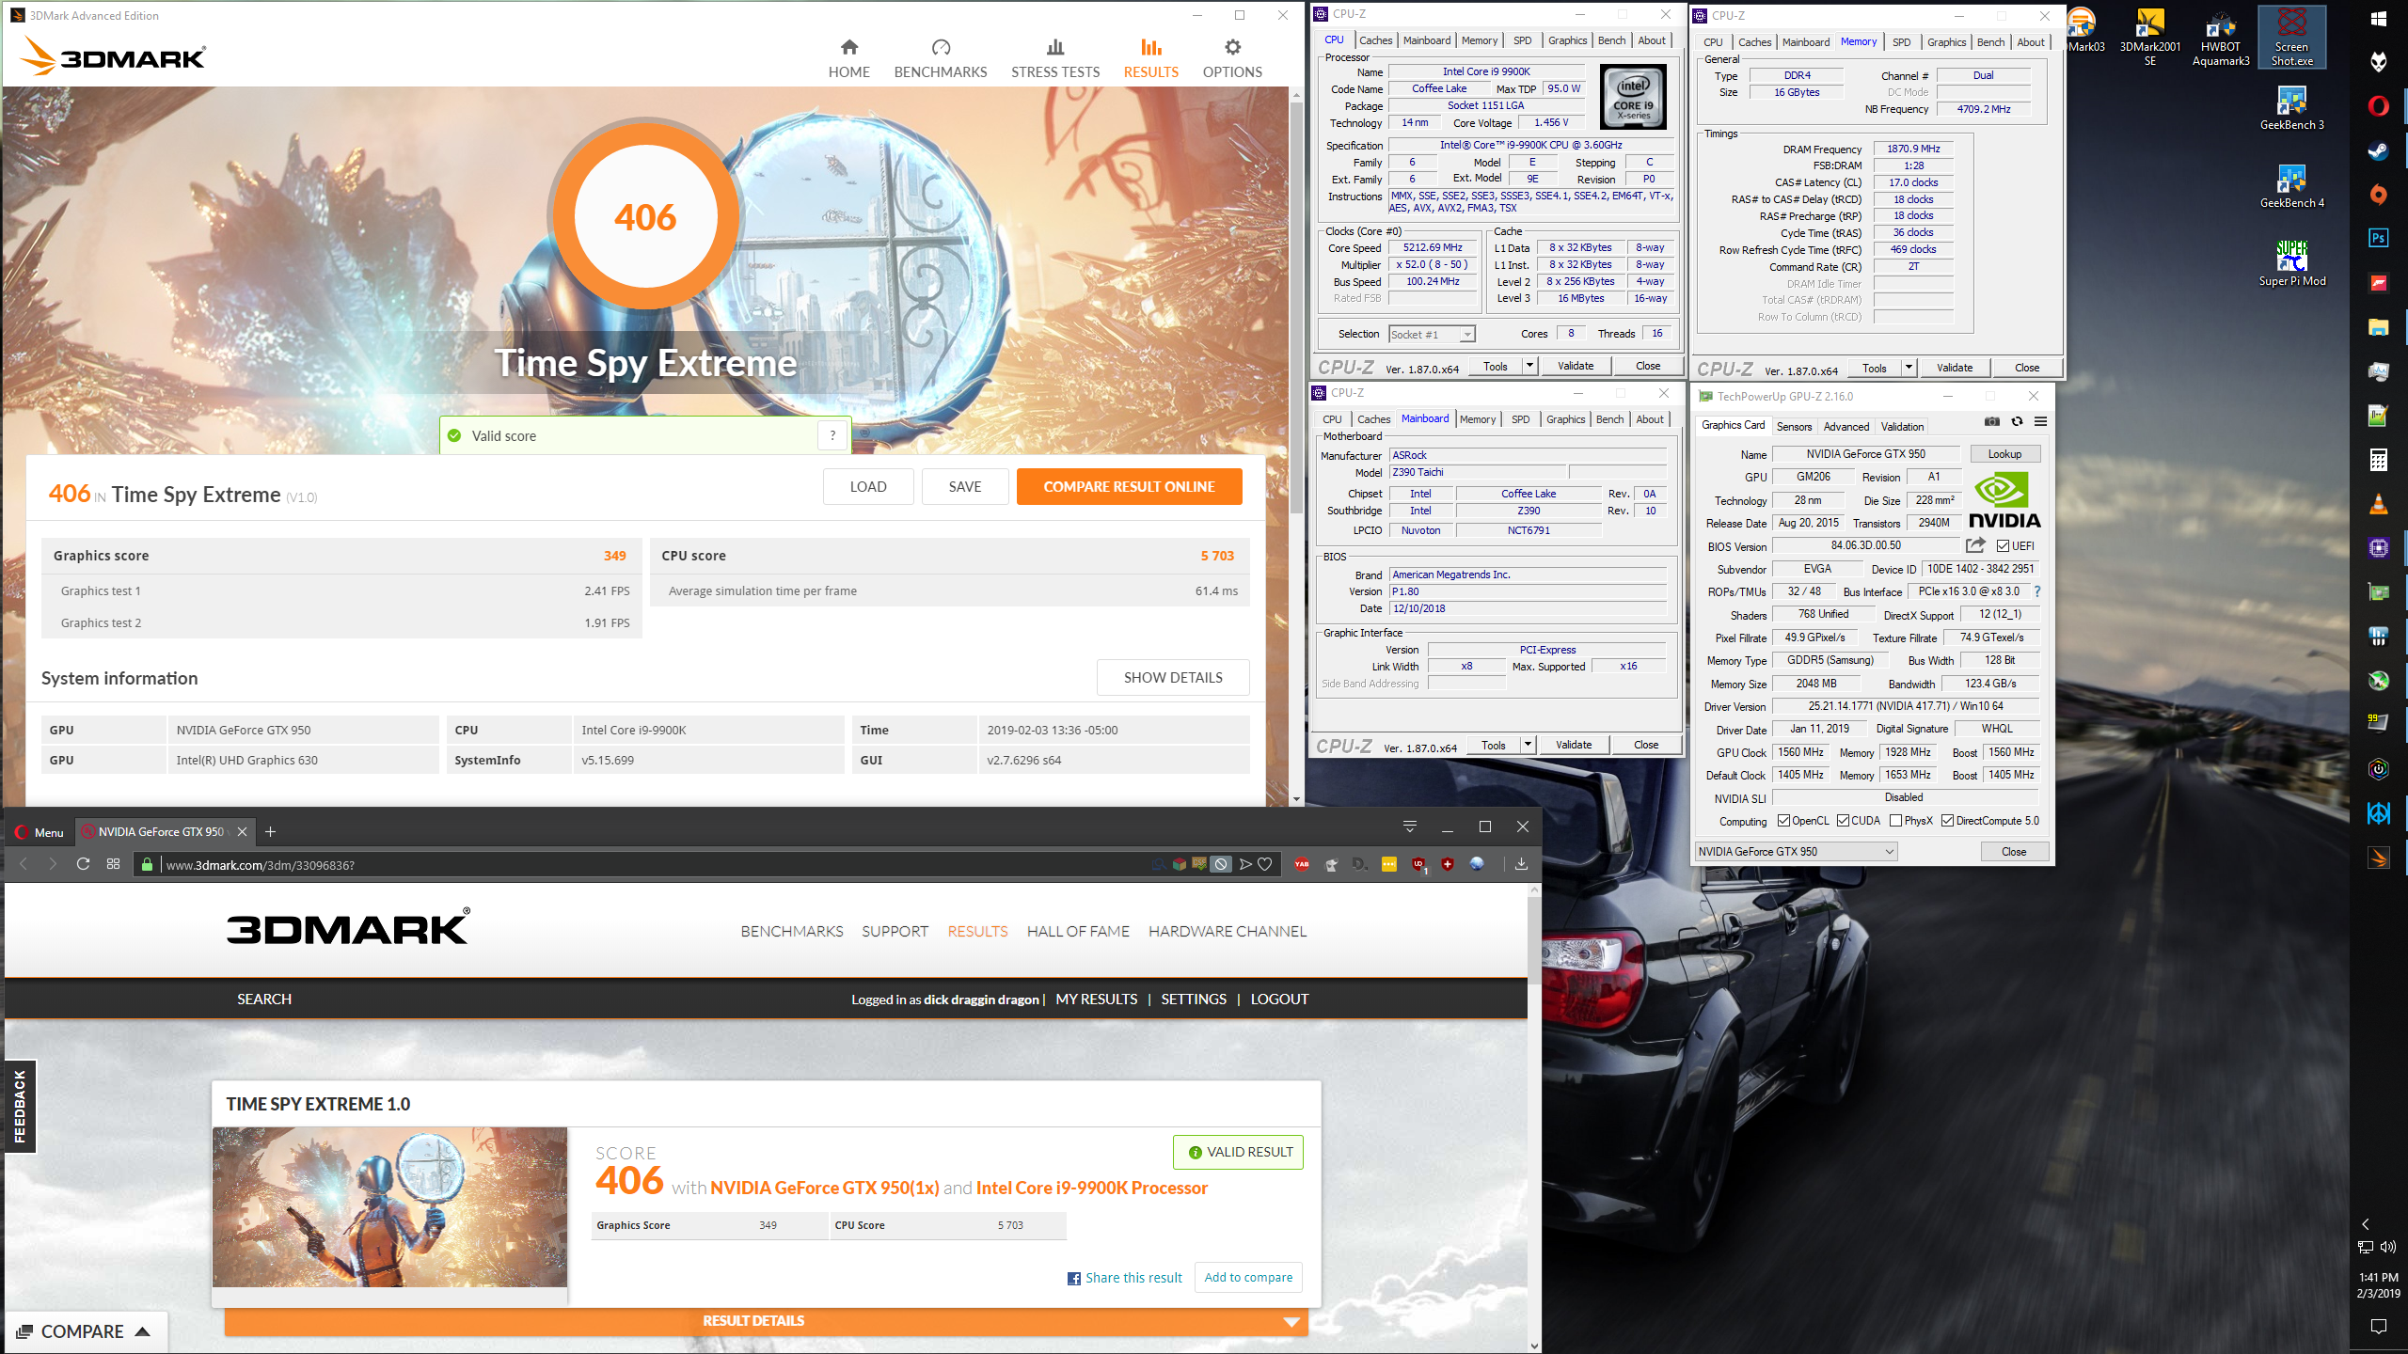Open Photoshop from the taskbar
The height and width of the screenshot is (1354, 2408).
(x=2378, y=238)
